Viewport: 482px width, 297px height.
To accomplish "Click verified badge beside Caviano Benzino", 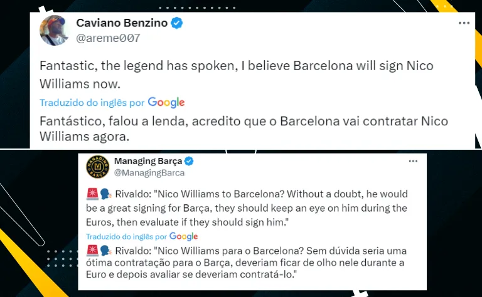I will [178, 23].
